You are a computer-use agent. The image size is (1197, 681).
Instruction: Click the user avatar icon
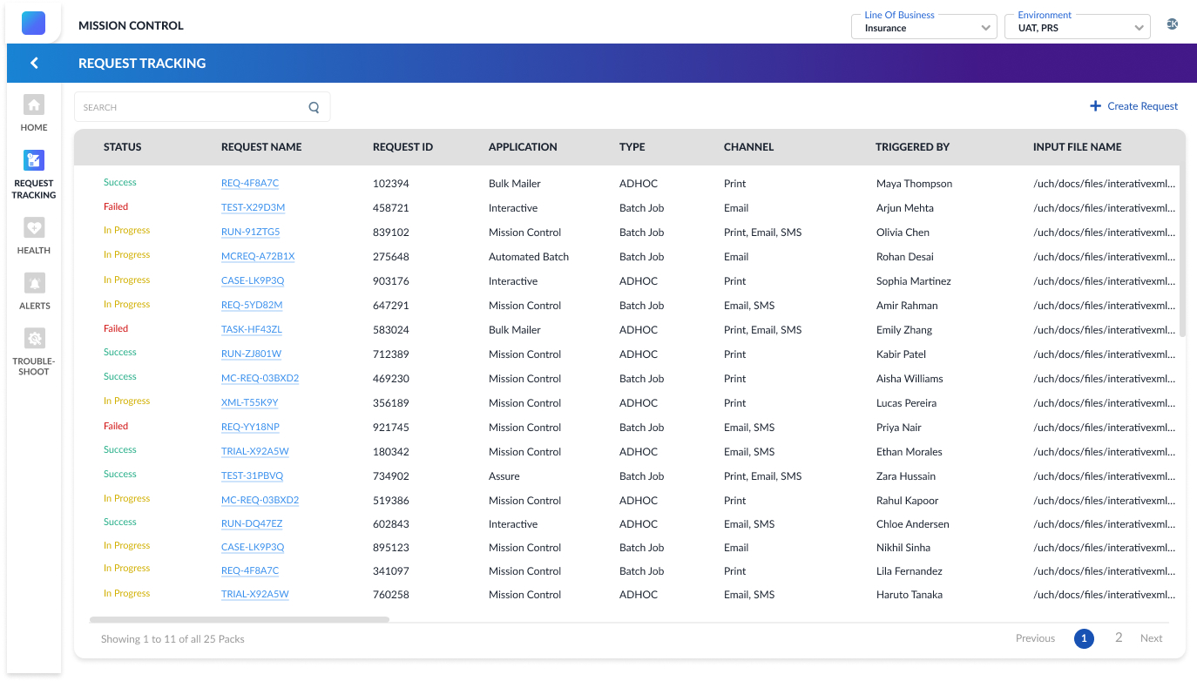pos(1172,24)
